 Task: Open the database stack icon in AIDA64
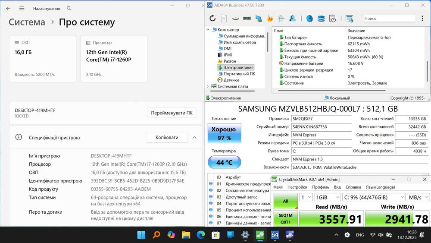click(x=321, y=19)
